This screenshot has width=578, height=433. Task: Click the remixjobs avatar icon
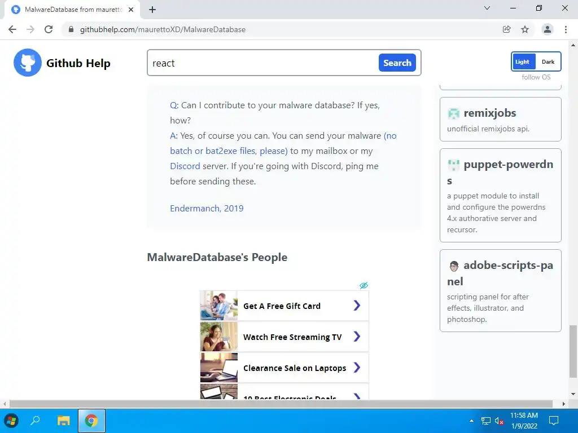pos(453,113)
